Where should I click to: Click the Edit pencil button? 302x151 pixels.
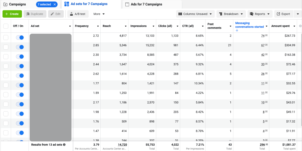(55, 14)
